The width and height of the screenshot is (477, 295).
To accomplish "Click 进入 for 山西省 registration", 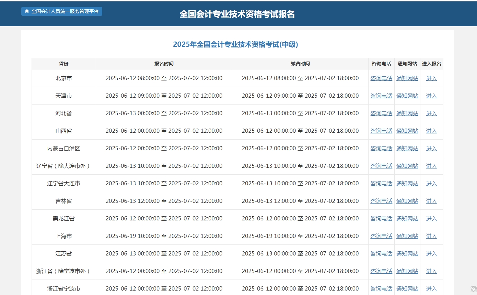I will click(431, 131).
